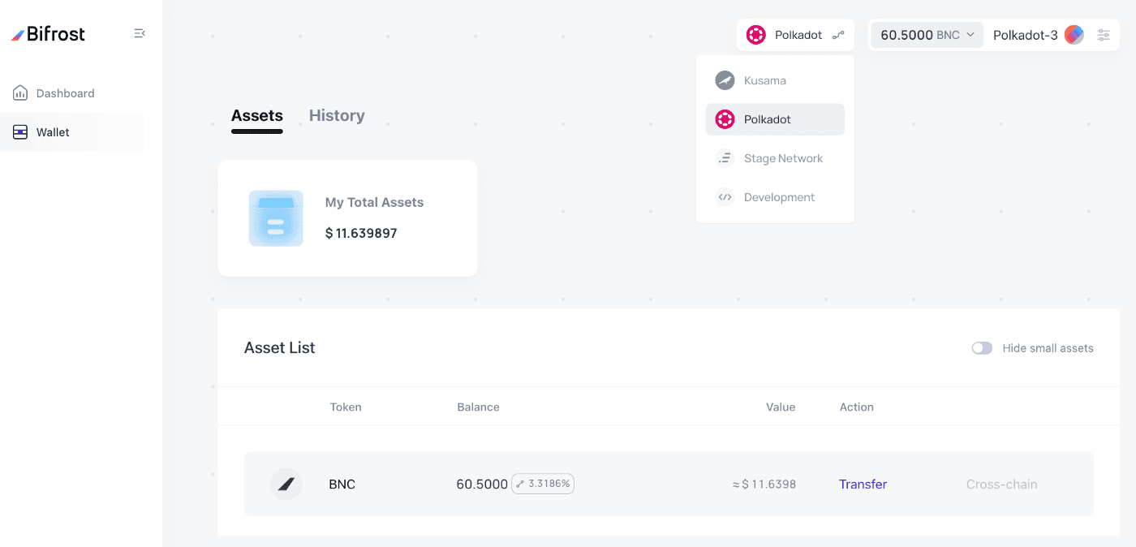Expand the 60.5000 BNC balance dropdown
Viewport: 1136px width, 547px height.
927,35
